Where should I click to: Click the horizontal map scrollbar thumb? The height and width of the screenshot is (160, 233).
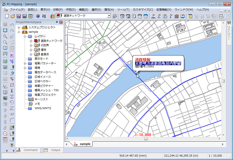click(x=146, y=139)
